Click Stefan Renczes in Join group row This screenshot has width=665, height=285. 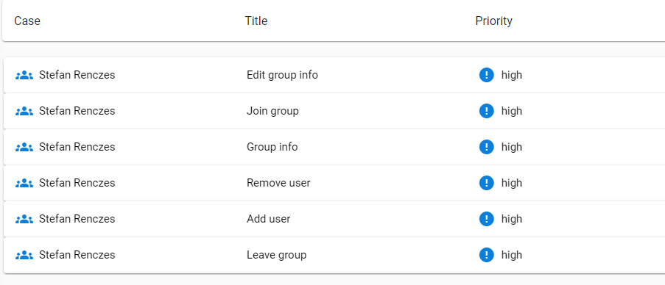[77, 111]
